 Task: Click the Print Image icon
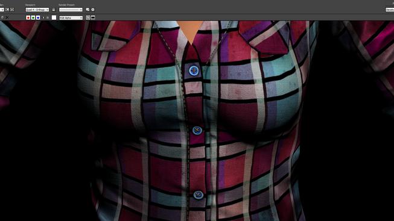[2, 17]
